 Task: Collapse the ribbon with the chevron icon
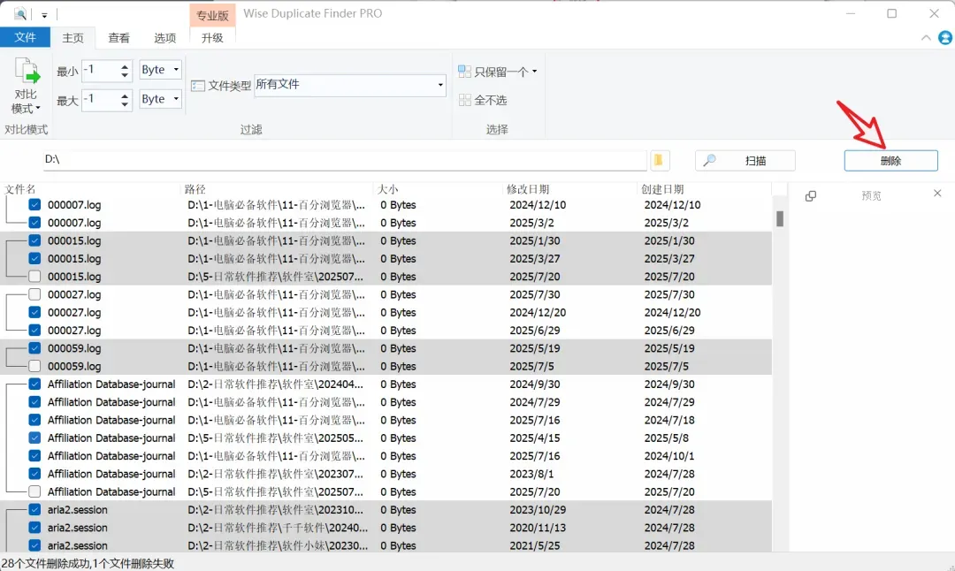click(926, 38)
